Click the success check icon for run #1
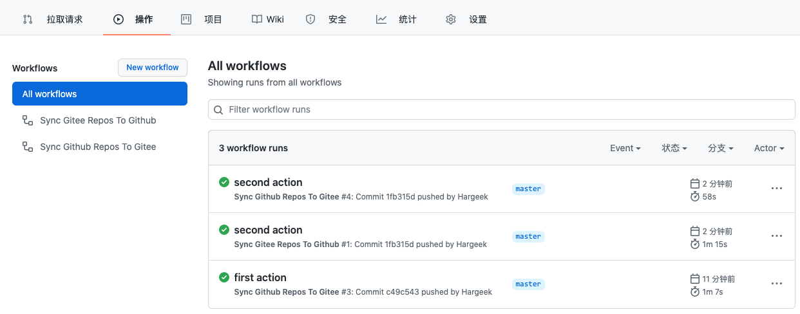800x314 pixels. click(224, 230)
